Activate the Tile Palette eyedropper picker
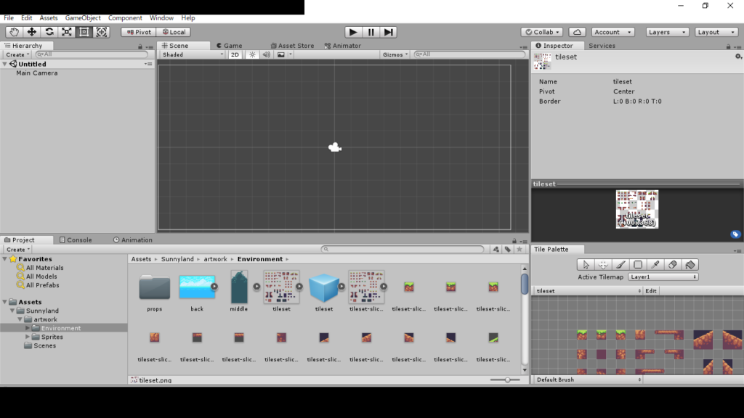 [655, 265]
